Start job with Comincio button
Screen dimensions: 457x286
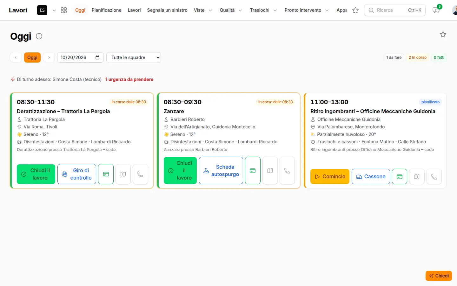[x=330, y=176]
